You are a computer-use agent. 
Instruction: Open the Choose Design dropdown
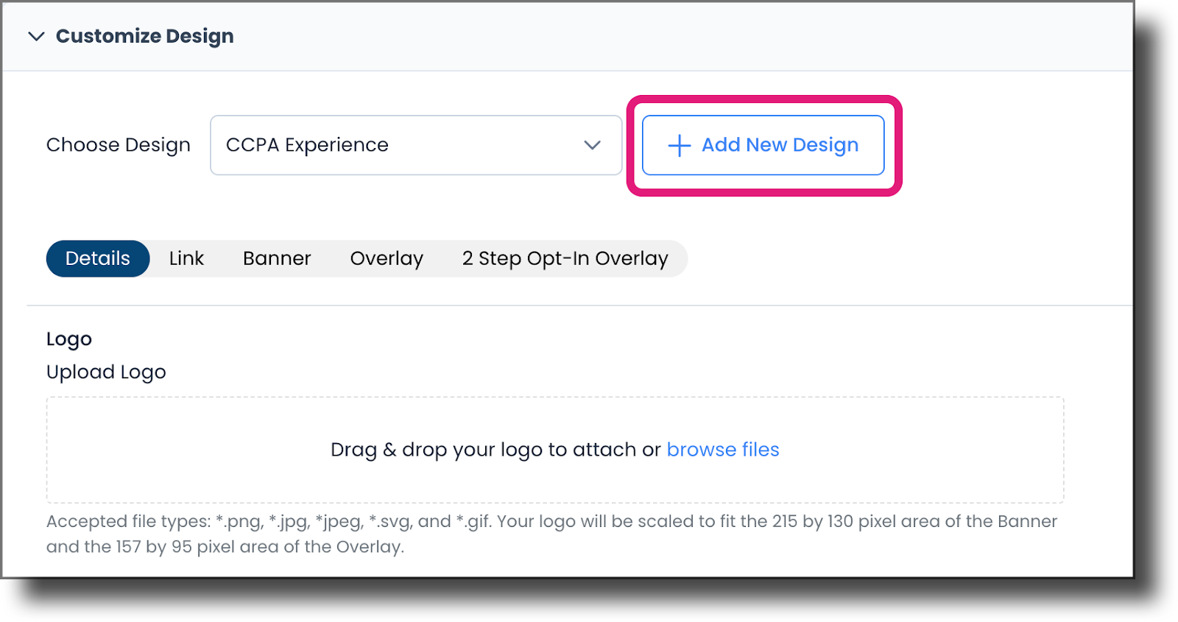416,145
